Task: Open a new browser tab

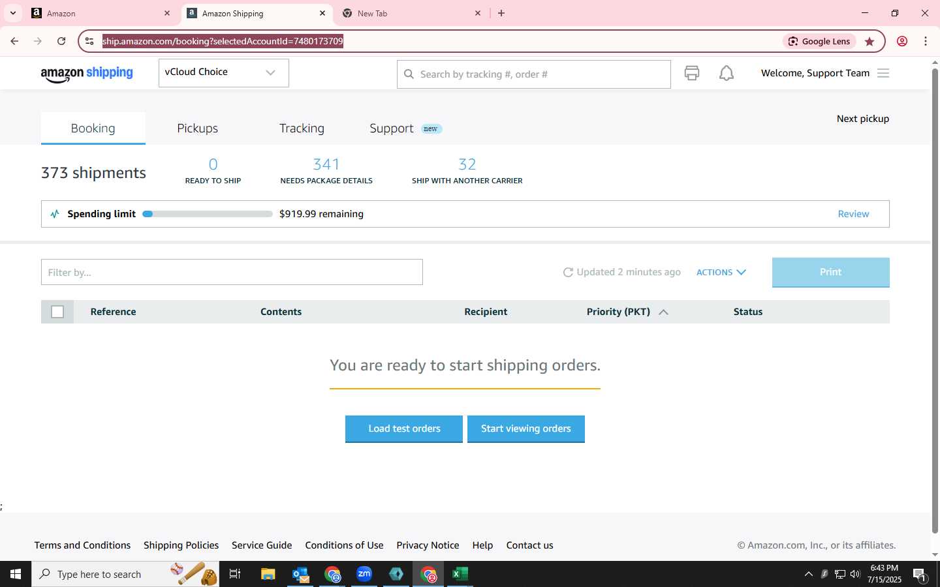Action: click(501, 13)
